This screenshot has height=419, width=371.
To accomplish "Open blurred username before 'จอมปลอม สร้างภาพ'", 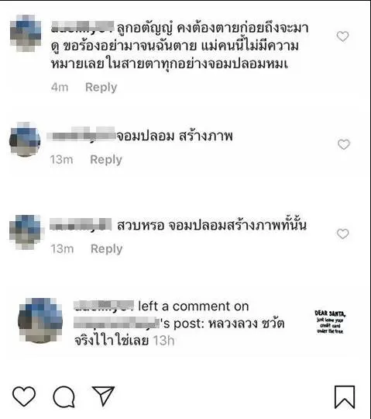I will click(81, 133).
